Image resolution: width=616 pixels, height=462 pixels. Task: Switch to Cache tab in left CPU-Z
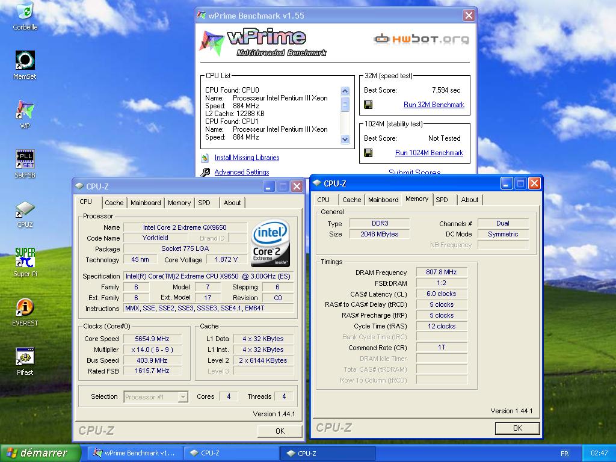114,203
